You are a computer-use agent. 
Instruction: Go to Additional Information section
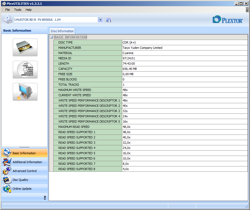point(24,162)
